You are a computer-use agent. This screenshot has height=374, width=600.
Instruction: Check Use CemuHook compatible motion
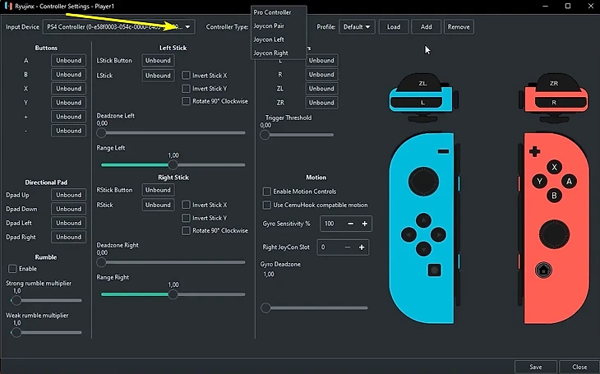(266, 205)
